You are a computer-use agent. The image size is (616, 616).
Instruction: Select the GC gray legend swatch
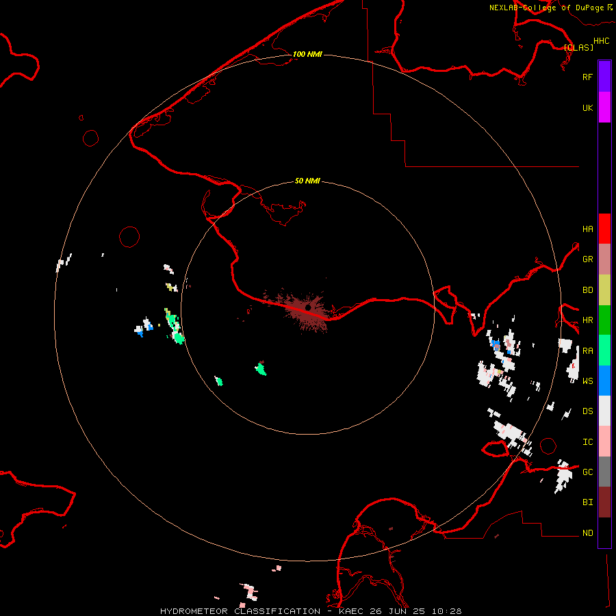coord(604,472)
